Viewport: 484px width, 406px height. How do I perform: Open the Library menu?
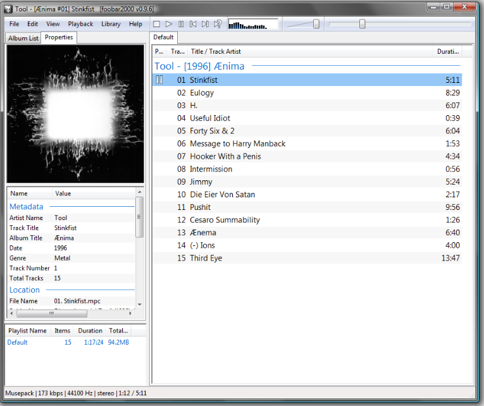coord(111,24)
